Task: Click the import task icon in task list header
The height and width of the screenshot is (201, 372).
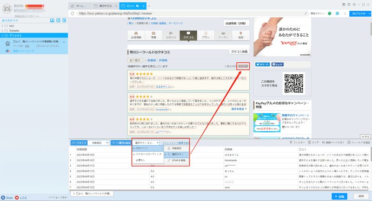Action: click(52, 20)
